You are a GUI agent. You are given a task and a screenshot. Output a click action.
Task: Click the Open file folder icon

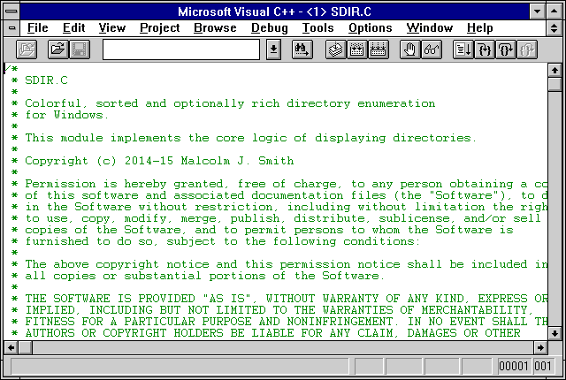[58, 49]
